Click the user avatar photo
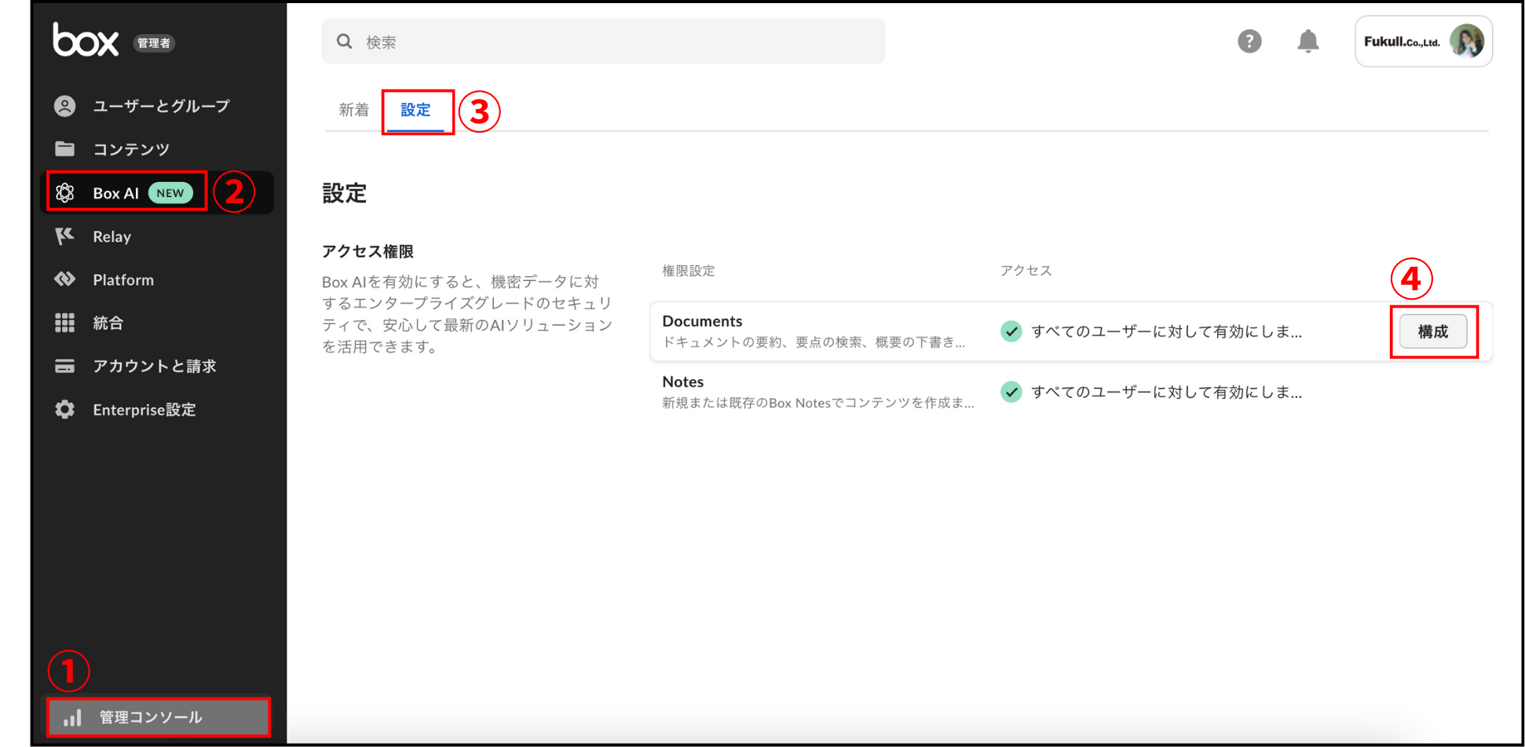The width and height of the screenshot is (1525, 747). [x=1466, y=41]
